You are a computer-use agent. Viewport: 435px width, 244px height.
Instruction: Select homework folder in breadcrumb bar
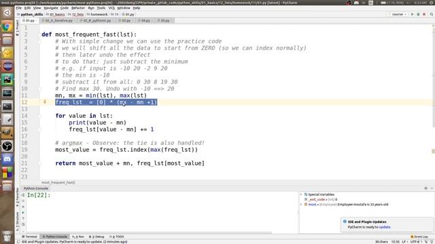tap(99, 14)
